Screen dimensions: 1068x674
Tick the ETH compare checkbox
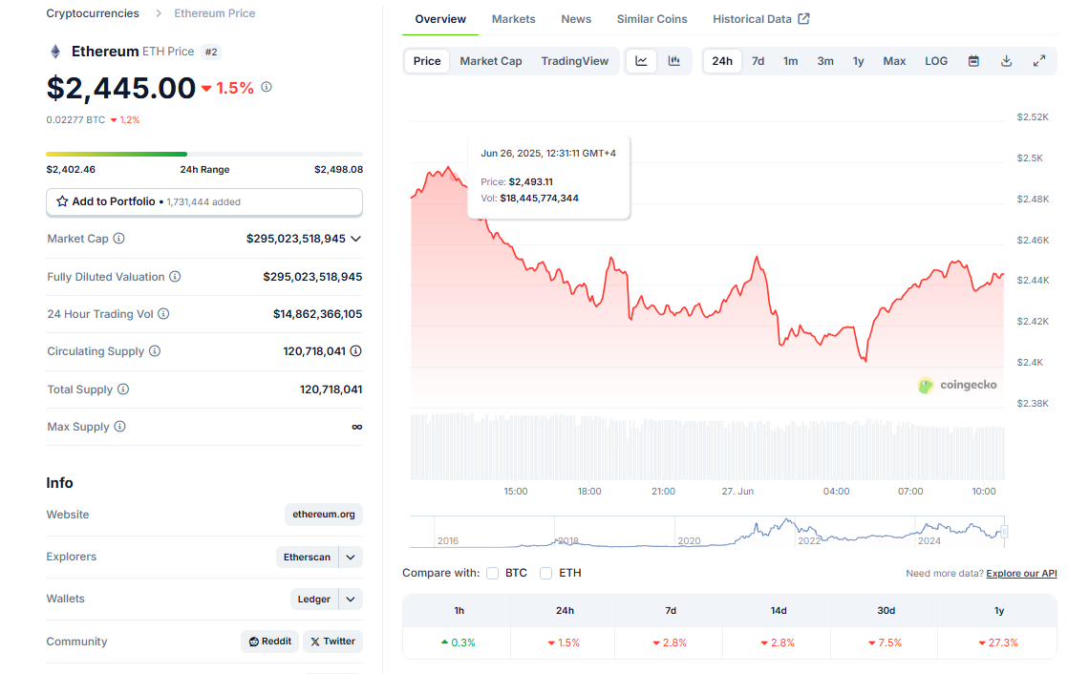[x=545, y=573]
